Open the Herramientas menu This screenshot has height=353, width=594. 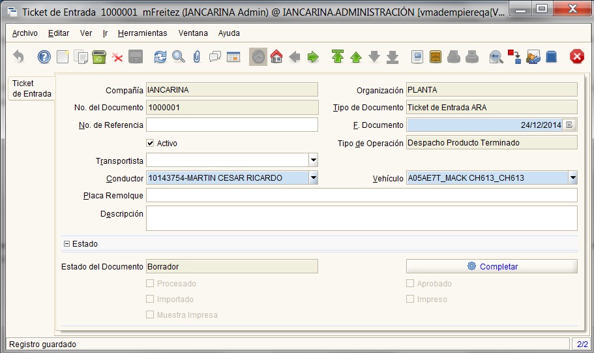point(142,33)
